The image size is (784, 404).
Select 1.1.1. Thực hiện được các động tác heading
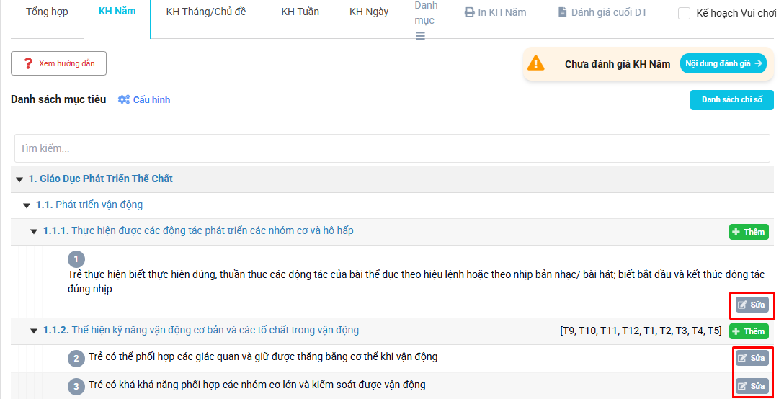click(x=198, y=230)
